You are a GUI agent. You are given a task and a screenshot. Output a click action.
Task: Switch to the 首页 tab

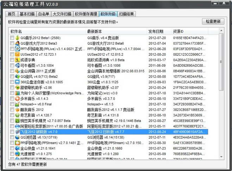coord(11,14)
